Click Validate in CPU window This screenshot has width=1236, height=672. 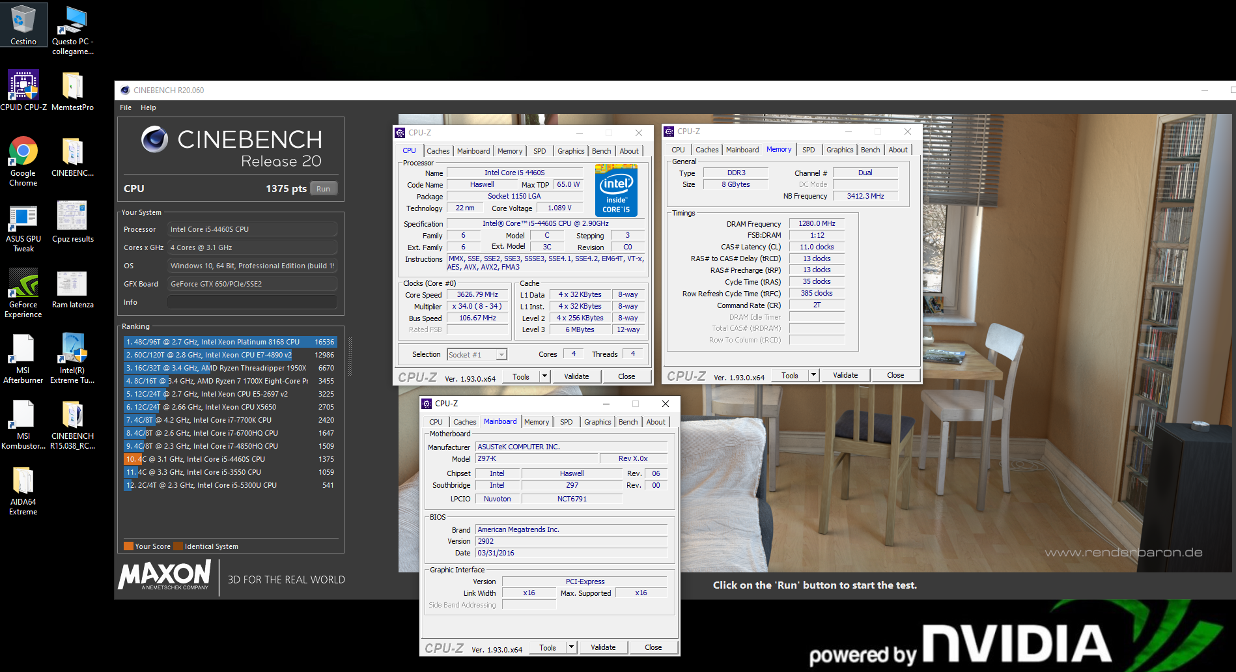coord(576,376)
